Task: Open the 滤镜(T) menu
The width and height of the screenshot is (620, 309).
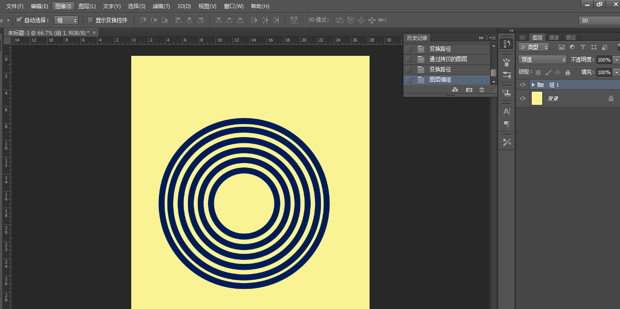Action: click(x=161, y=6)
